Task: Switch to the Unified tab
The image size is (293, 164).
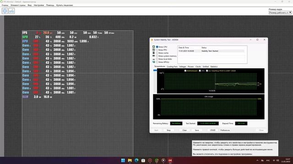Action: tap(206, 67)
